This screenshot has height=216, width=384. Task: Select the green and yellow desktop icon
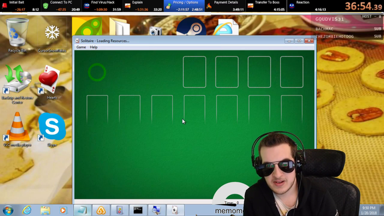87,26
